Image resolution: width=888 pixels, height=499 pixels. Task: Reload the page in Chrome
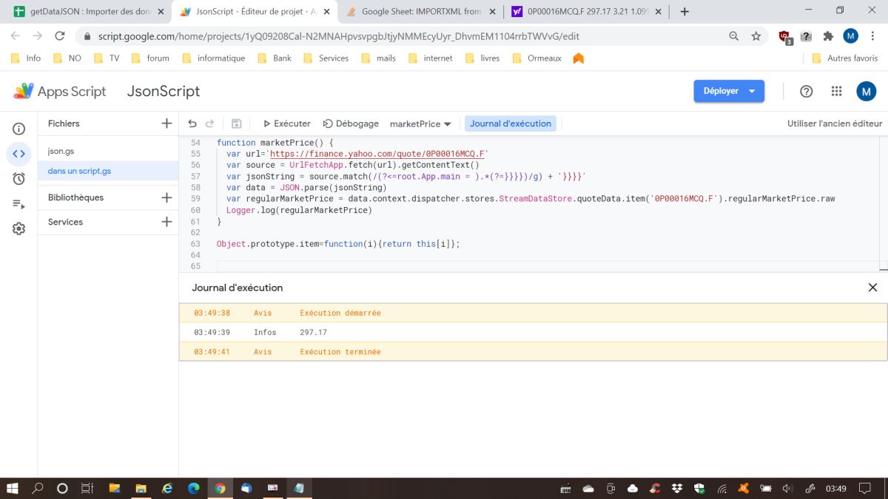point(60,35)
